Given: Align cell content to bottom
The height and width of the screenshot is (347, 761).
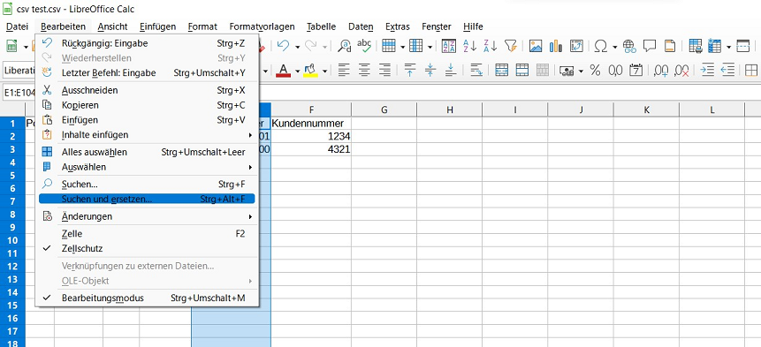Looking at the screenshot, I should coord(451,71).
